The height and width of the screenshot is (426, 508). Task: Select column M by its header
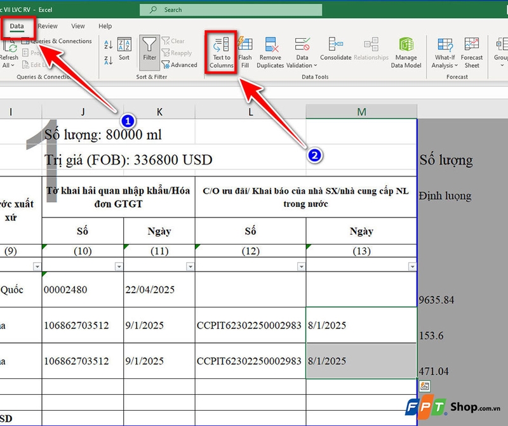pyautogui.click(x=362, y=110)
